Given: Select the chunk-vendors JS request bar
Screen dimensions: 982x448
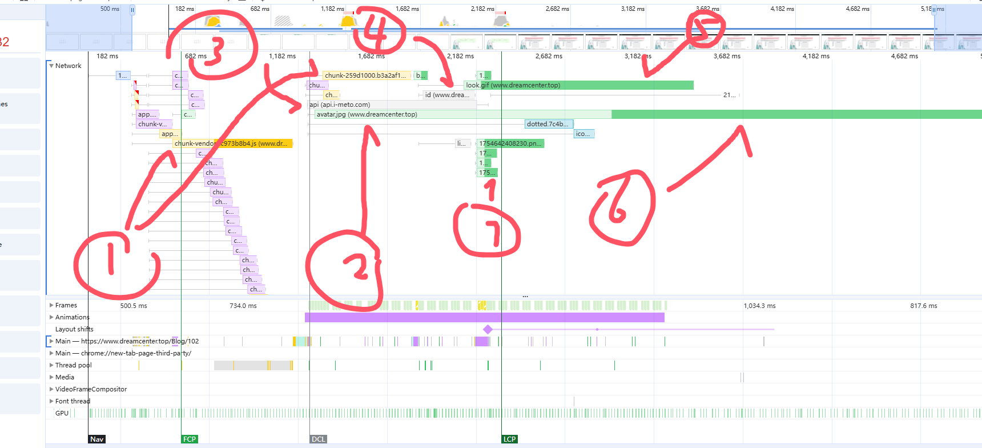Looking at the screenshot, I should 232,143.
